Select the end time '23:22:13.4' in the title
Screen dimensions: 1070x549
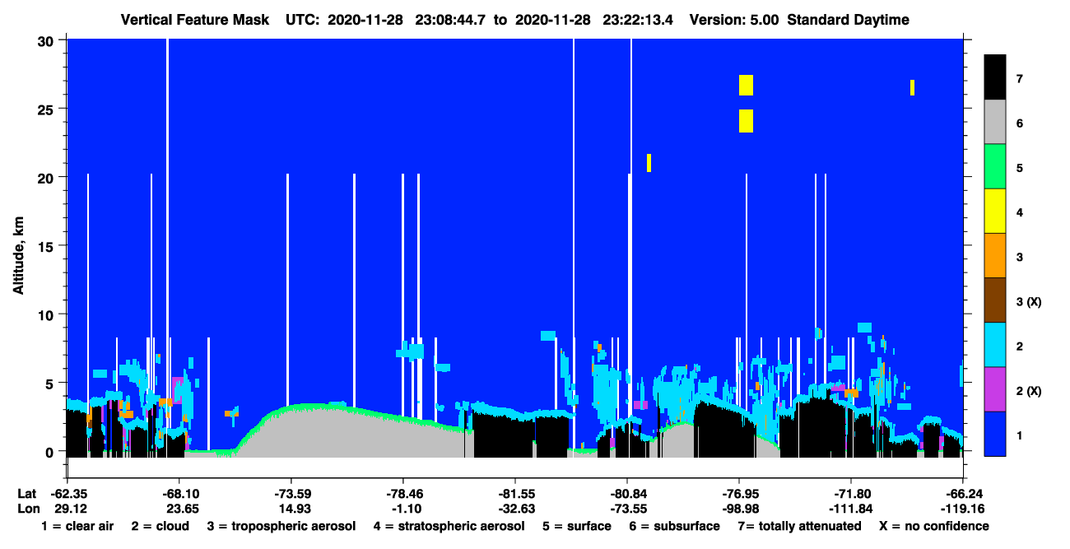pyautogui.click(x=638, y=20)
